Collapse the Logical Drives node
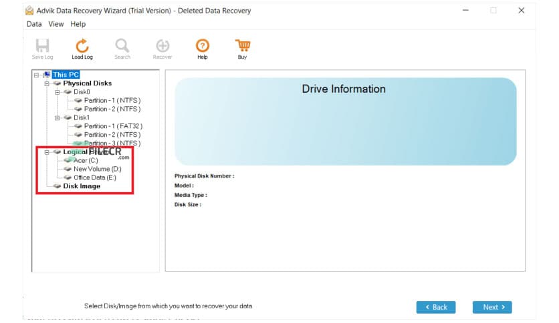 (47, 152)
